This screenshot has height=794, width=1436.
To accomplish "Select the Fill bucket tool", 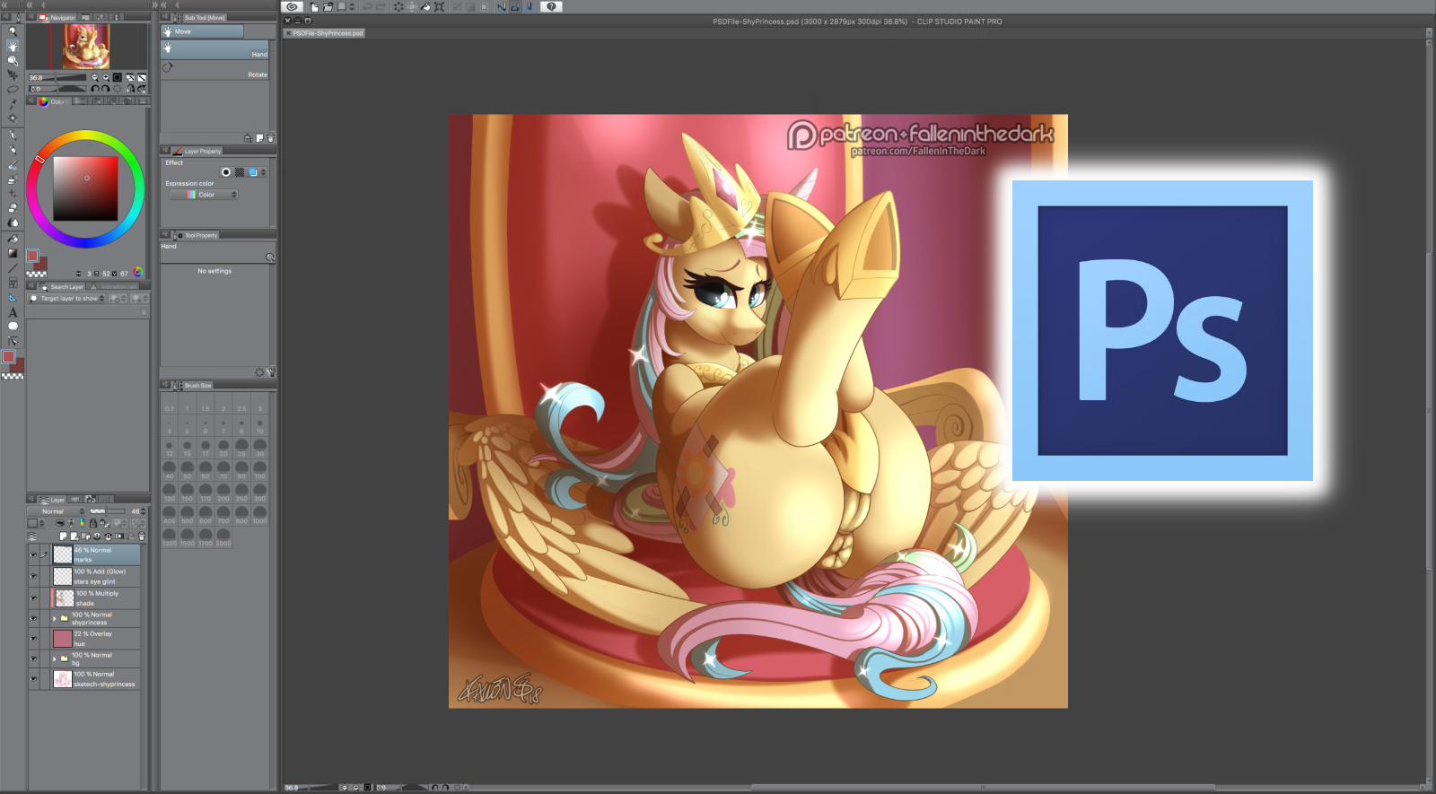I will (13, 239).
